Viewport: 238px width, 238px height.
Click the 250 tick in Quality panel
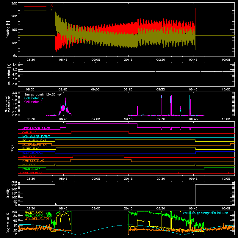click(x=14, y=185)
